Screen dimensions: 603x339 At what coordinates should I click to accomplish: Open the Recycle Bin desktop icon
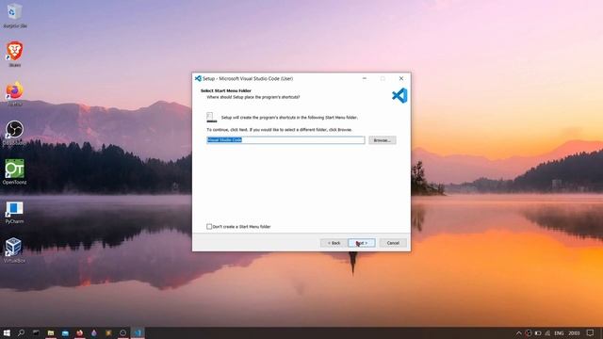point(15,16)
